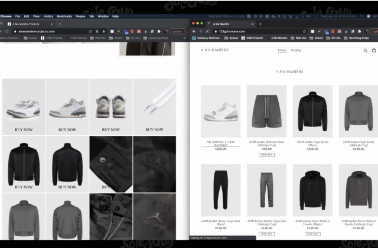Click the blue droplet extension icon in 123gohumans.com toolbar

[346, 31]
